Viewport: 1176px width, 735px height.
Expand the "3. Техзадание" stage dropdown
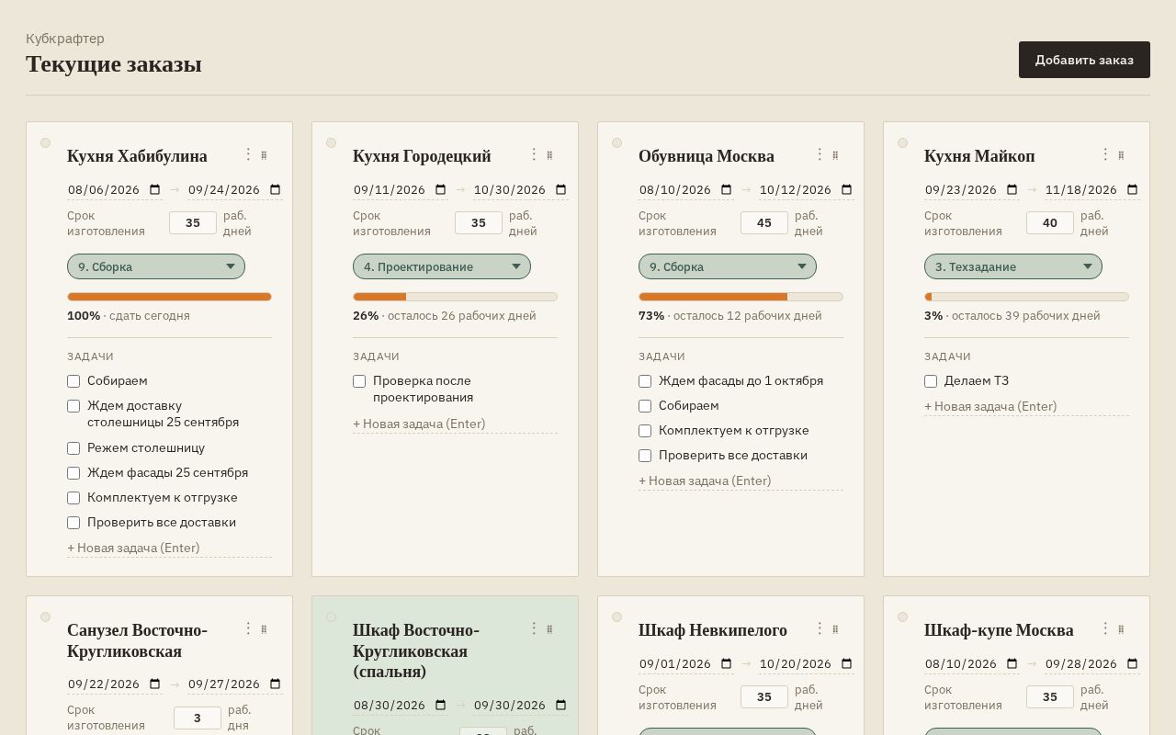click(x=1013, y=266)
